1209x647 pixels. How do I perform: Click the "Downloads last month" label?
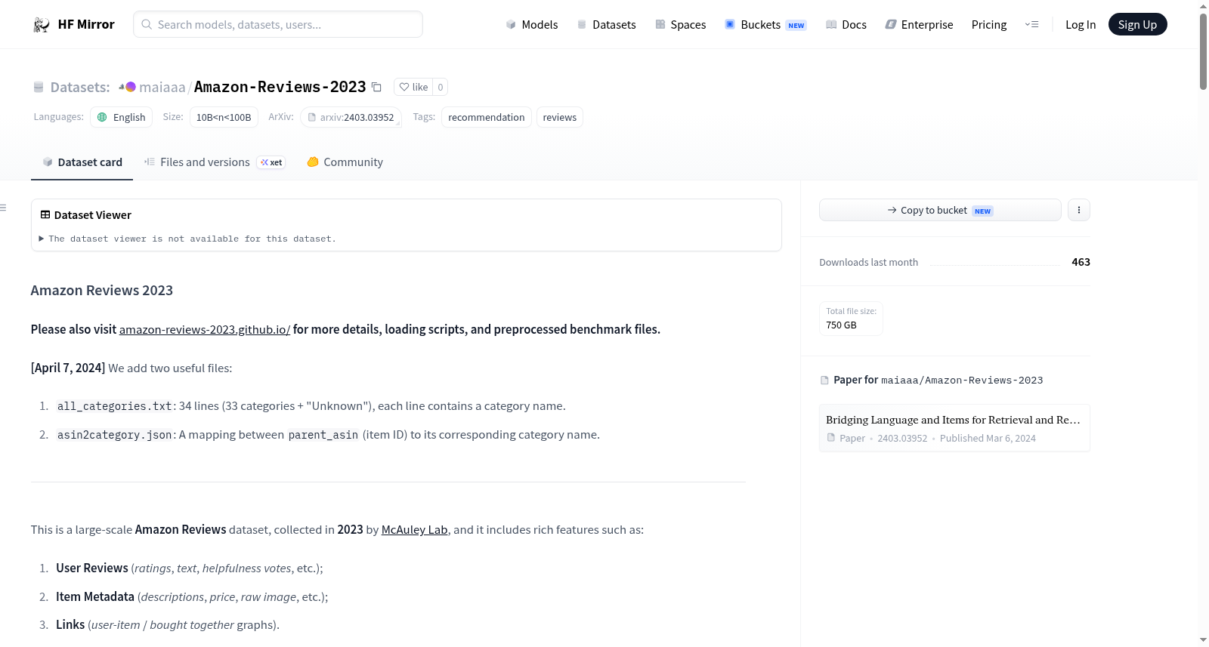pyautogui.click(x=869, y=263)
